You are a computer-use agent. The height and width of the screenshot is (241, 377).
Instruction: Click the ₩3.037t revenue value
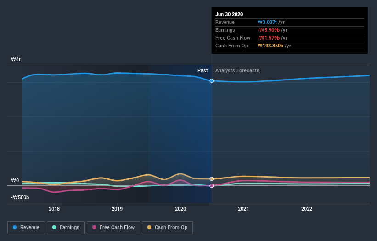coord(267,22)
